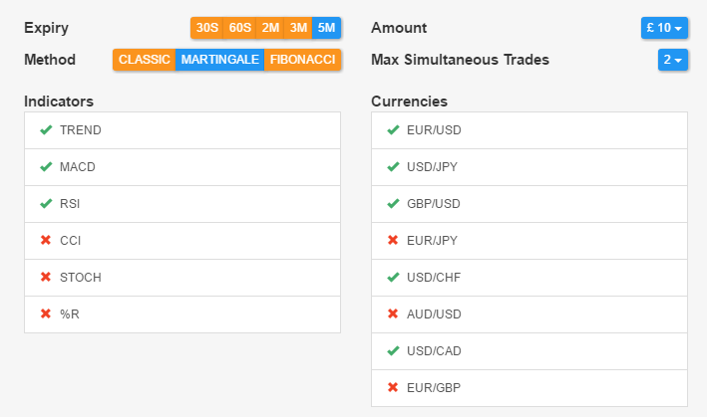
Task: Toggle the GBP/USD currency row
Action: (530, 204)
